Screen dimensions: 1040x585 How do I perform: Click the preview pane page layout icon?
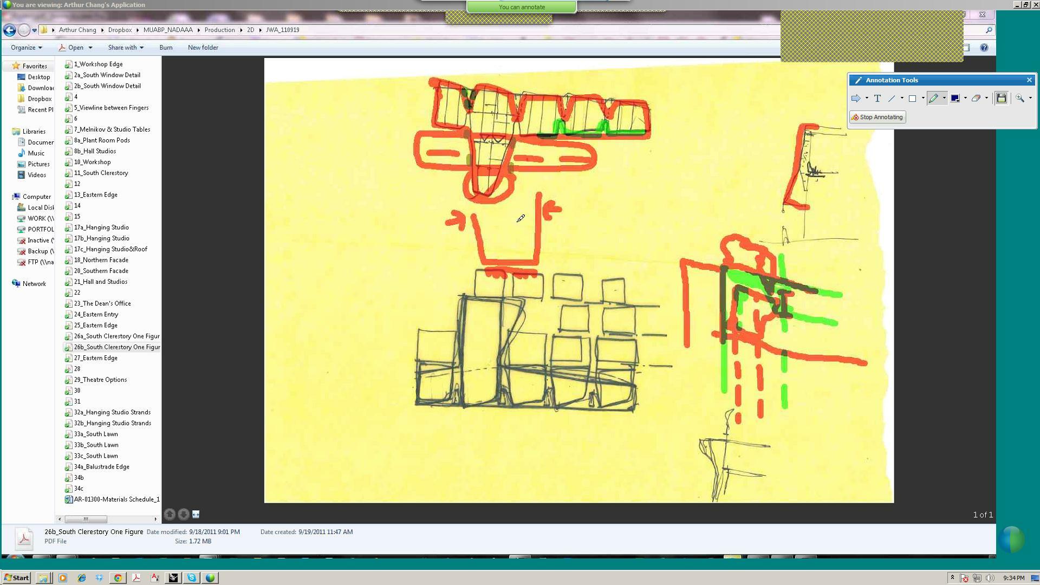pos(196,514)
